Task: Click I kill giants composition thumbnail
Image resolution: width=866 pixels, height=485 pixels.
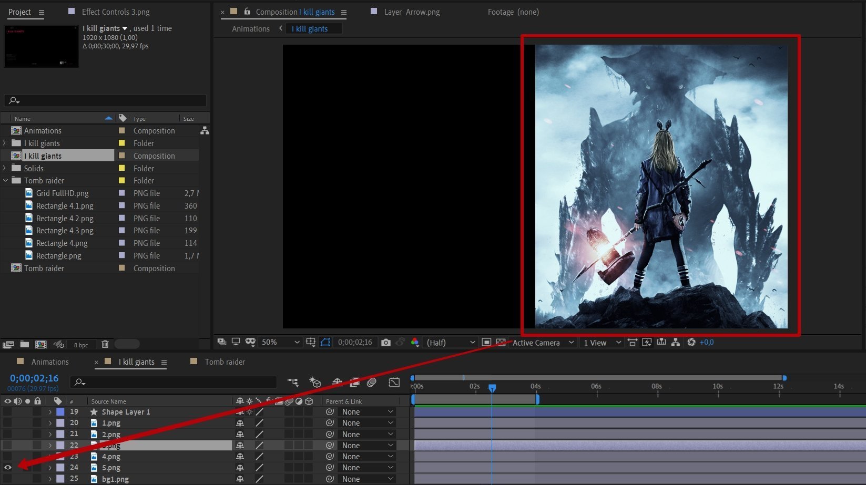Action: point(41,46)
